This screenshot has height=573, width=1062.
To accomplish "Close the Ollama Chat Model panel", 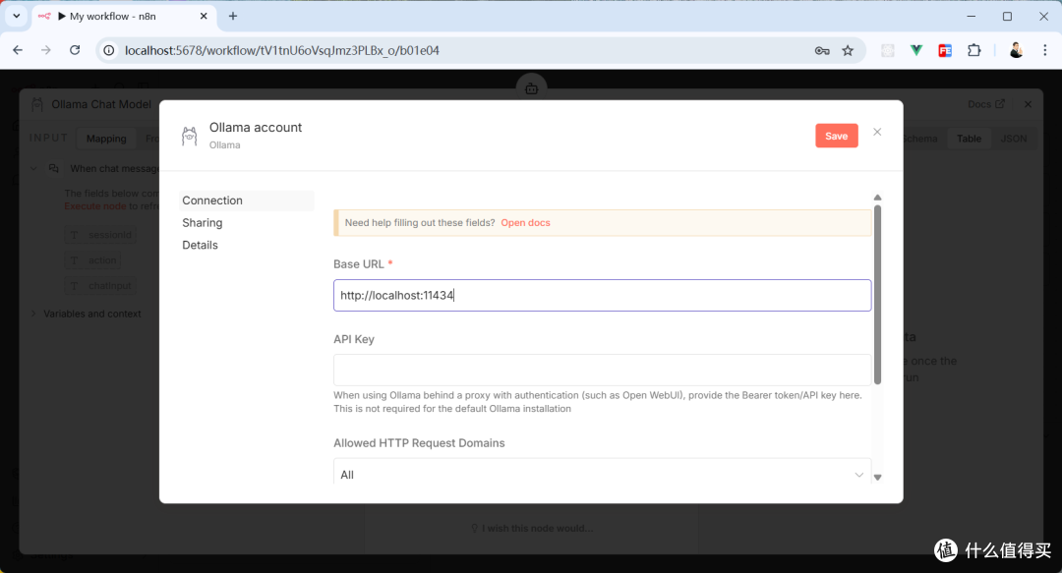I will tap(1029, 104).
